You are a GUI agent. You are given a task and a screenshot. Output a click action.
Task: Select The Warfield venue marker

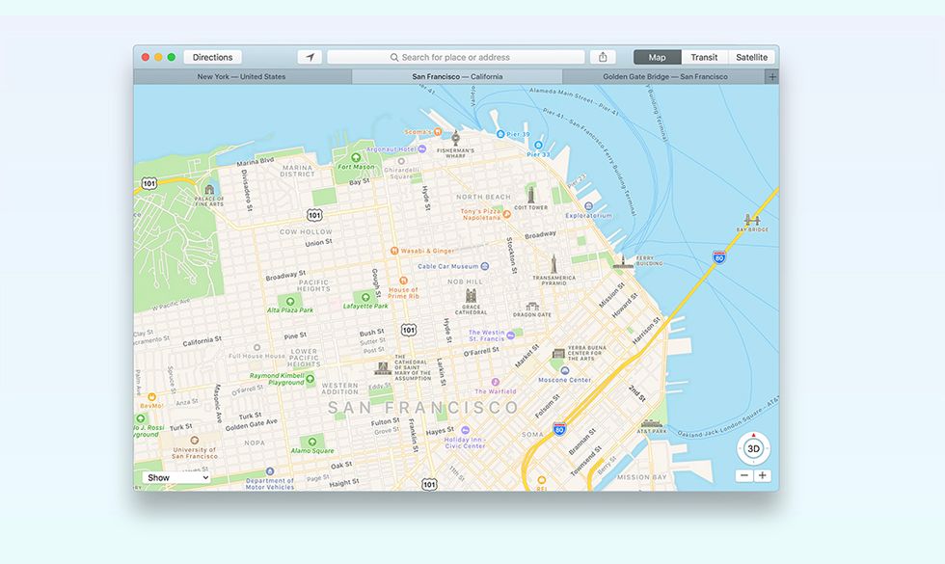[495, 382]
